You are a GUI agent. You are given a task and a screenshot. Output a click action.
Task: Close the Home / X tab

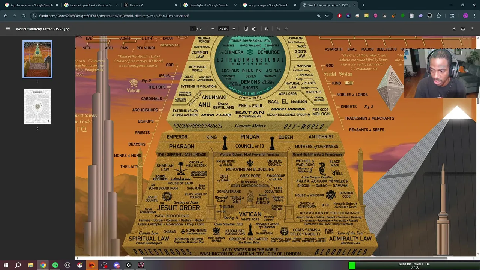[x=176, y=5]
